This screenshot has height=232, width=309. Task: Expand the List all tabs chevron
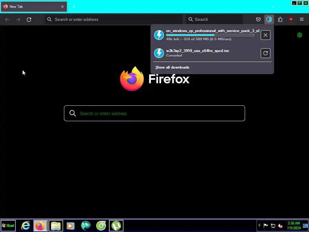273,7
